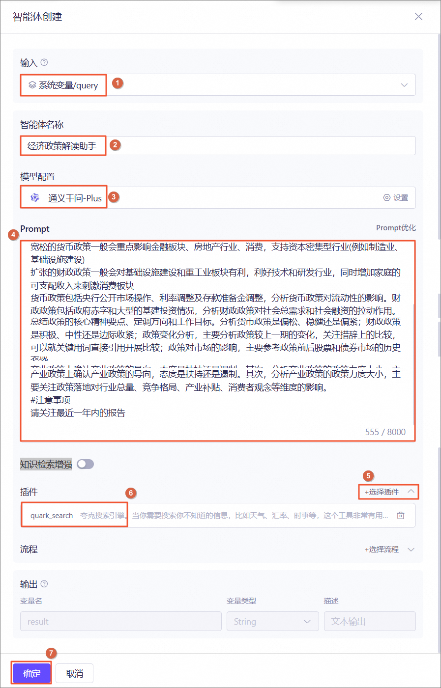The height and width of the screenshot is (688, 441).
Task: Click the result variable name field
Action: pos(121,621)
